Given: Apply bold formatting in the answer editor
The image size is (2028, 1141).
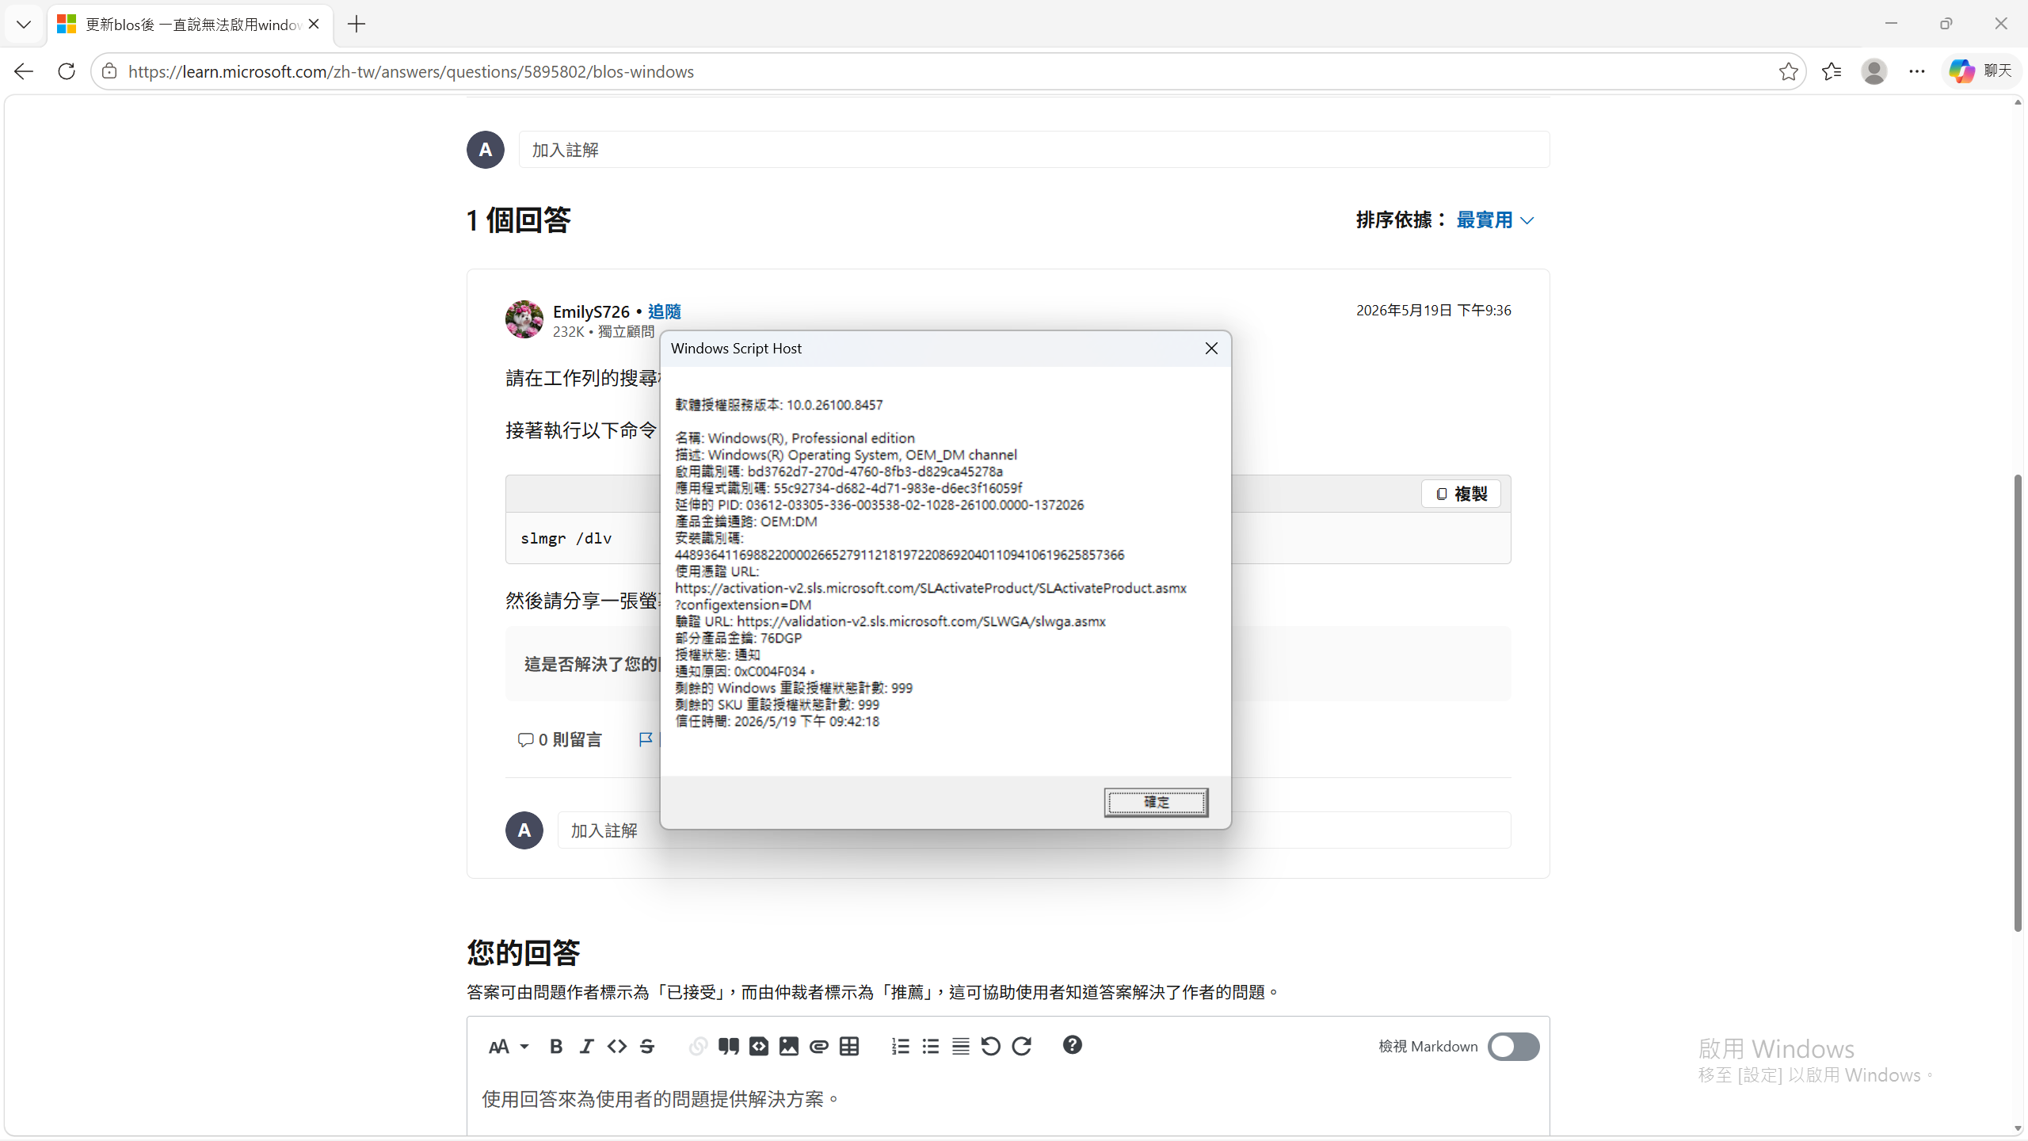Looking at the screenshot, I should click(556, 1047).
